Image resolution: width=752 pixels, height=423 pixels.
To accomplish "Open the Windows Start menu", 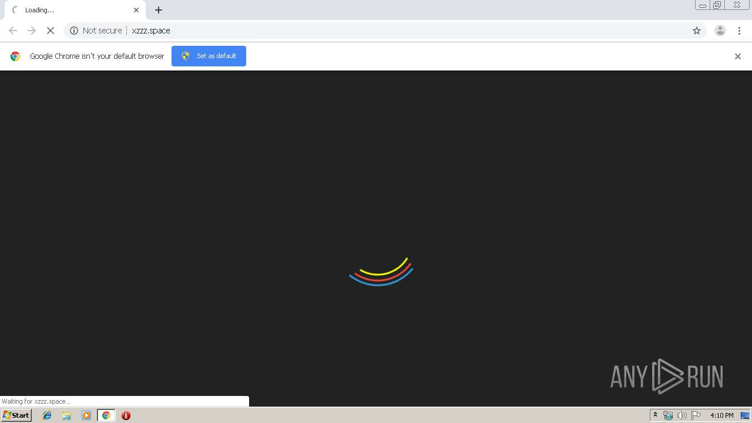I will pyautogui.click(x=16, y=415).
